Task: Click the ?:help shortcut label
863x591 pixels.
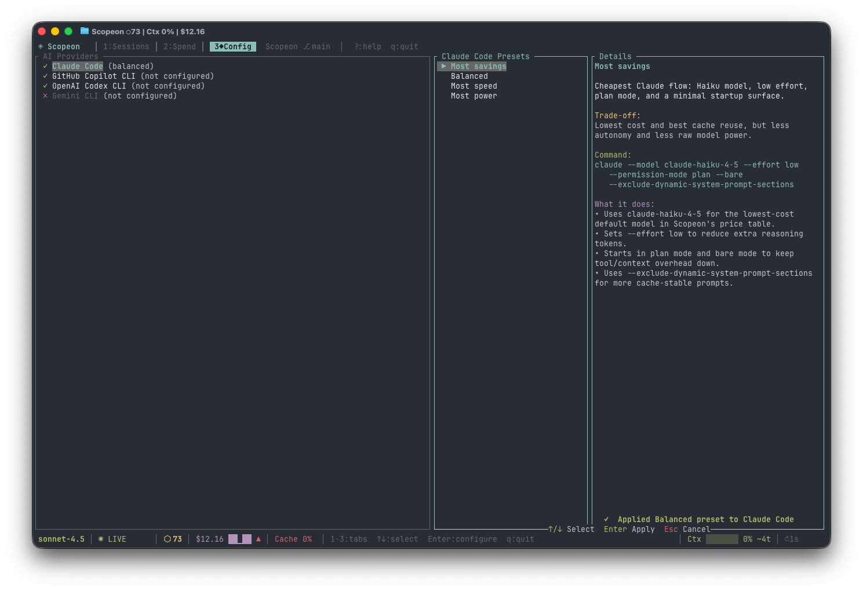Action: tap(368, 46)
